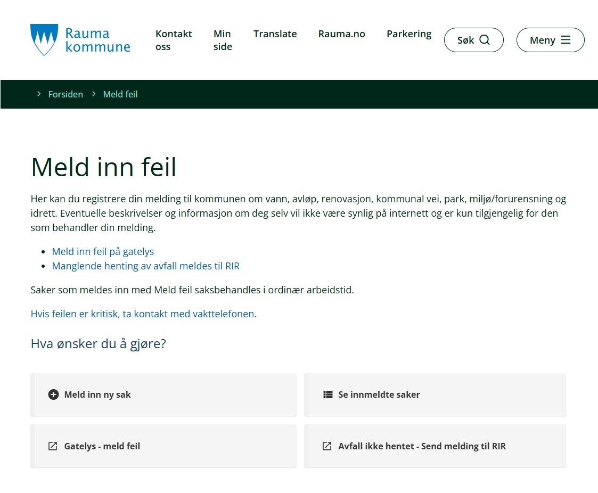The width and height of the screenshot is (598, 493).
Task: Follow the vakttelefonen contact link
Action: (143, 314)
